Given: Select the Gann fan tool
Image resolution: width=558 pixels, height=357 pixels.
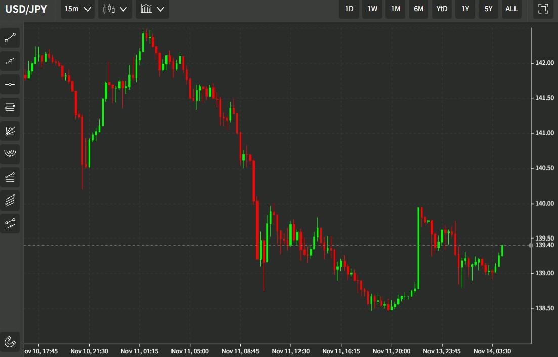Looking at the screenshot, I should click(10, 131).
